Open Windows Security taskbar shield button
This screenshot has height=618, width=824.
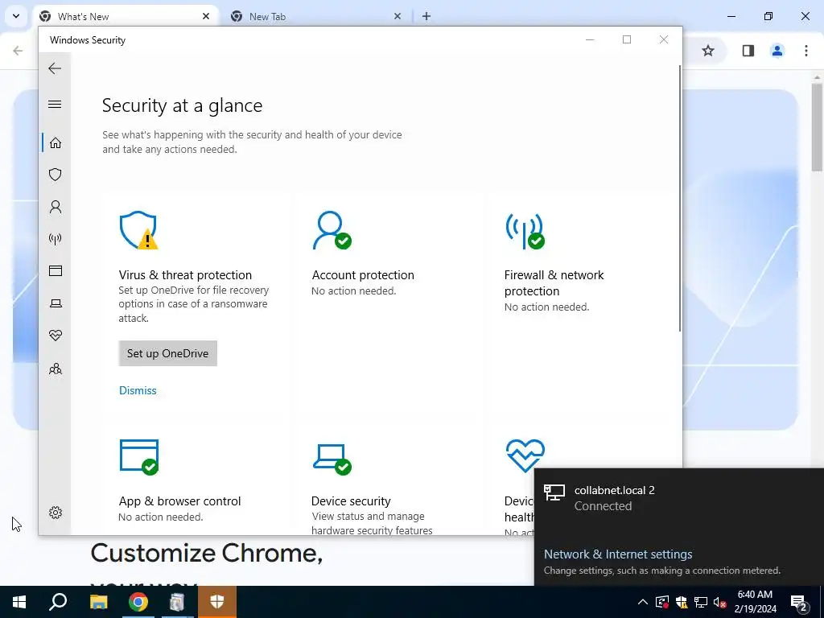click(x=217, y=602)
